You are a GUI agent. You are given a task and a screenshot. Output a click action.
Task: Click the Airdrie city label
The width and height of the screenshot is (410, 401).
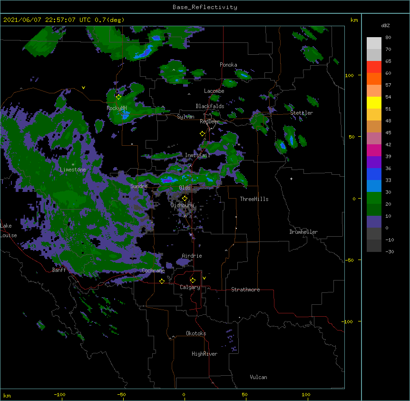click(x=192, y=256)
